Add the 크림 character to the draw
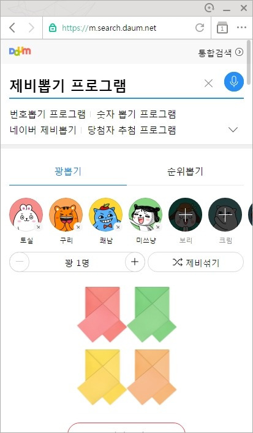This screenshot has height=433, width=253. coord(225,214)
